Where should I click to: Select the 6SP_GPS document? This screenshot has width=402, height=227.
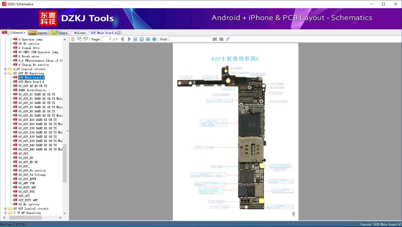click(24, 196)
